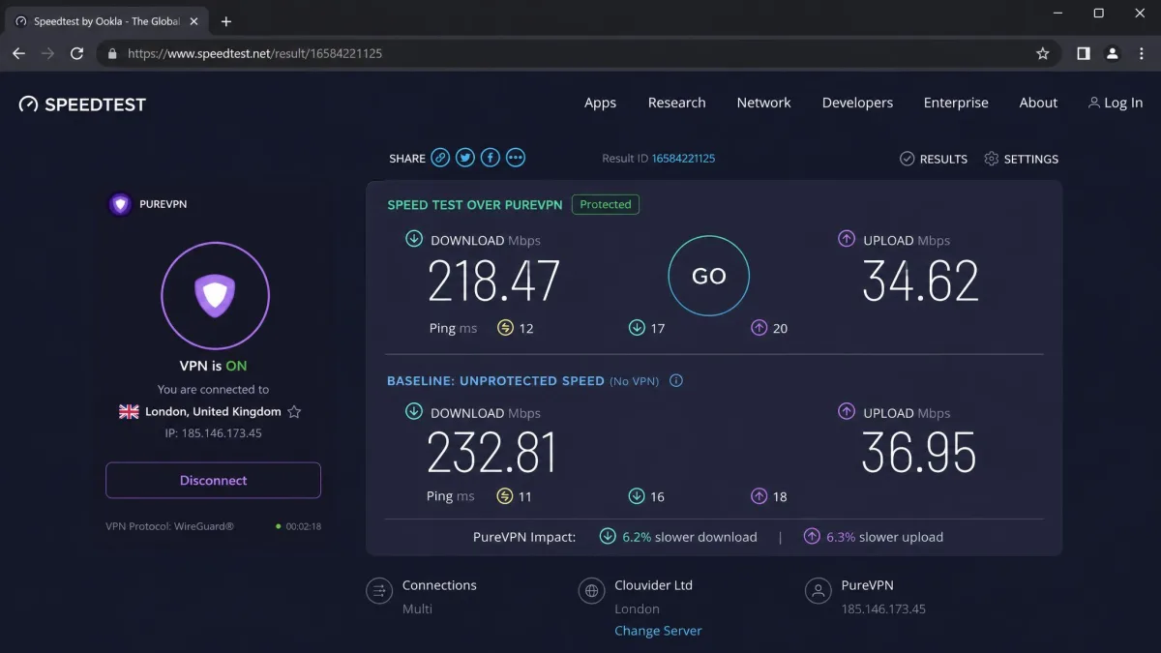Screen dimensions: 1161x653
Task: Click the idle ping icon showing 12
Action: 505,328
